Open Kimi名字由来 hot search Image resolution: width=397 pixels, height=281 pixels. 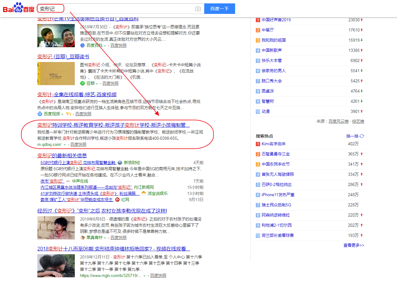pos(274,144)
